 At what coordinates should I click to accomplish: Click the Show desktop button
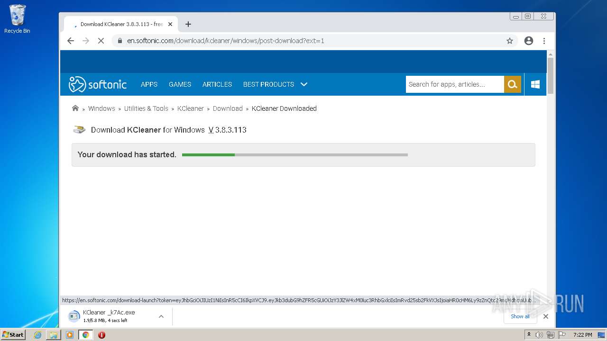[x=602, y=335]
